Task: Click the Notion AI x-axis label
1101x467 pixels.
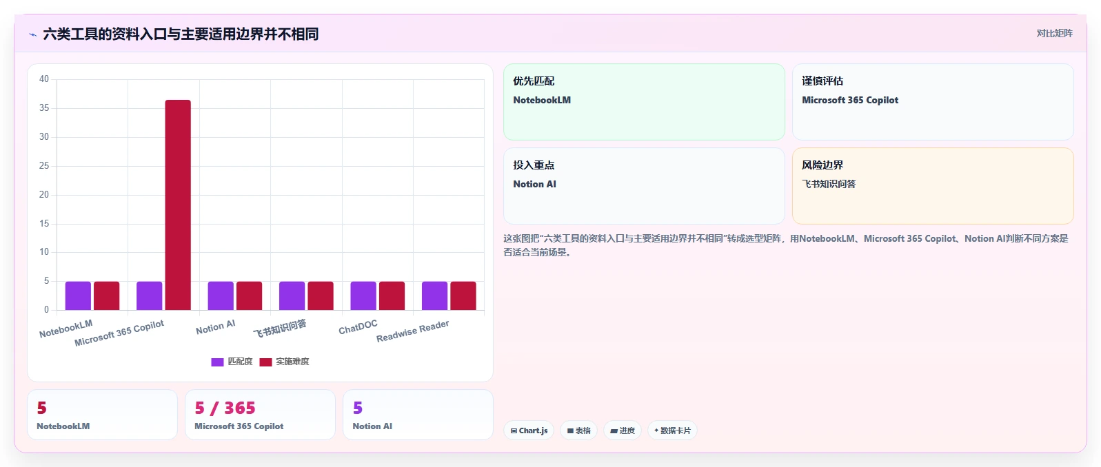Action: (215, 327)
